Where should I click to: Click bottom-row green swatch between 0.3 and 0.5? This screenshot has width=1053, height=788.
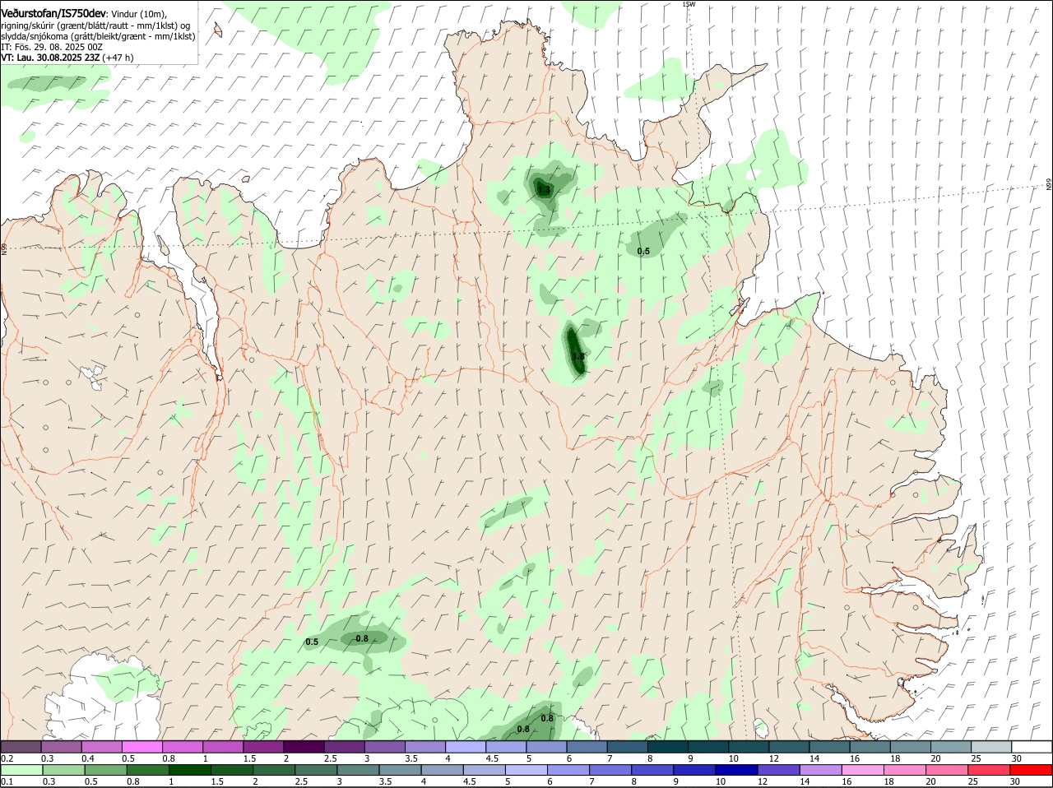click(63, 771)
